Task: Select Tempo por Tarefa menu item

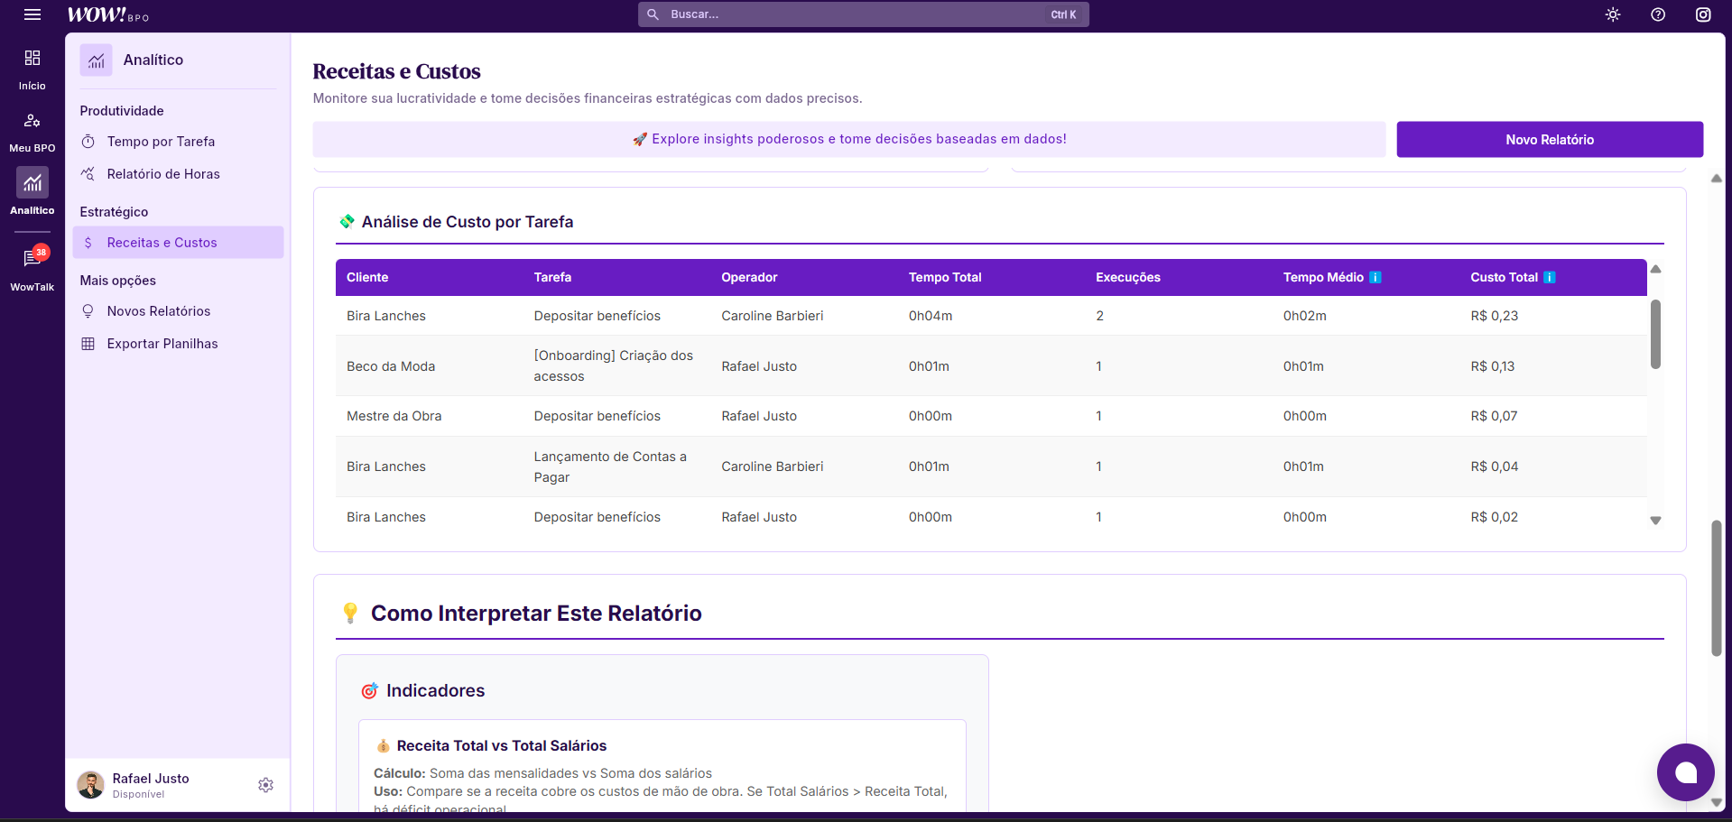Action: pyautogui.click(x=161, y=142)
